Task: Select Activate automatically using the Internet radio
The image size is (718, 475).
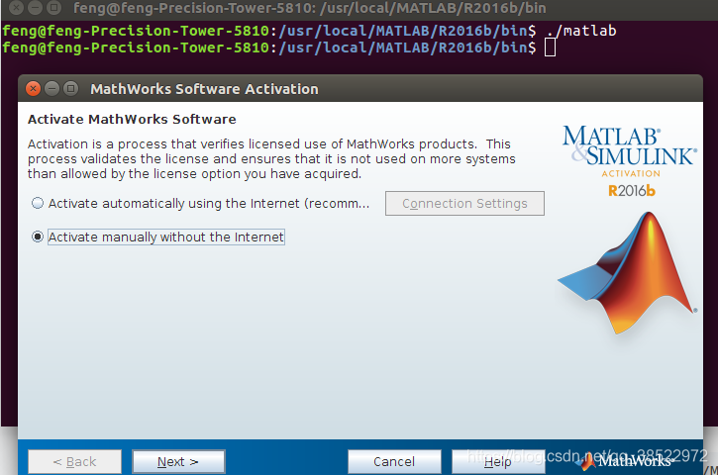Action: (38, 203)
